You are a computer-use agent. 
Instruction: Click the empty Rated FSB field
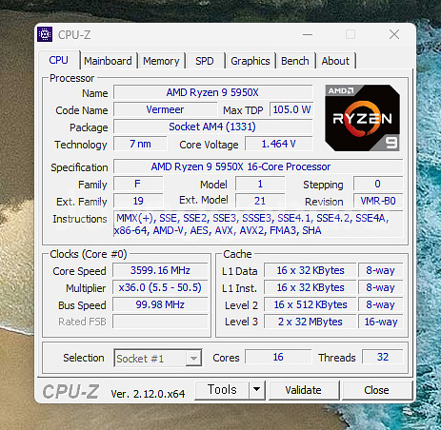point(160,322)
